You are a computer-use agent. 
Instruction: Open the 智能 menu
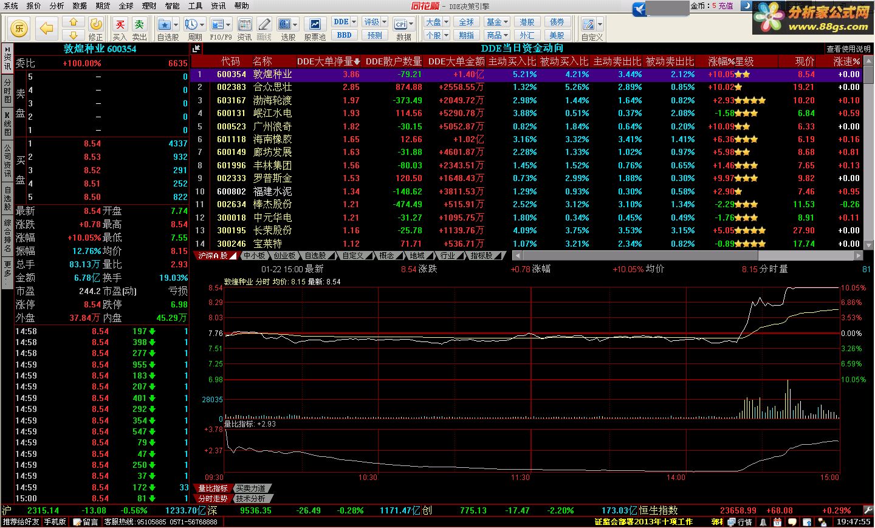(x=173, y=5)
